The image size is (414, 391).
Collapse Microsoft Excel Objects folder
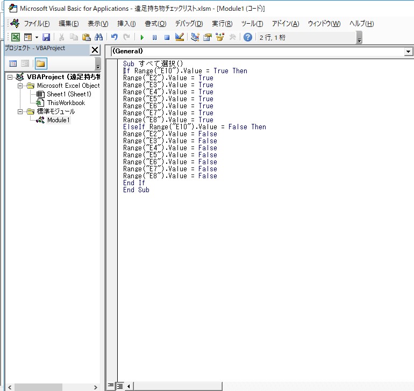(20, 86)
